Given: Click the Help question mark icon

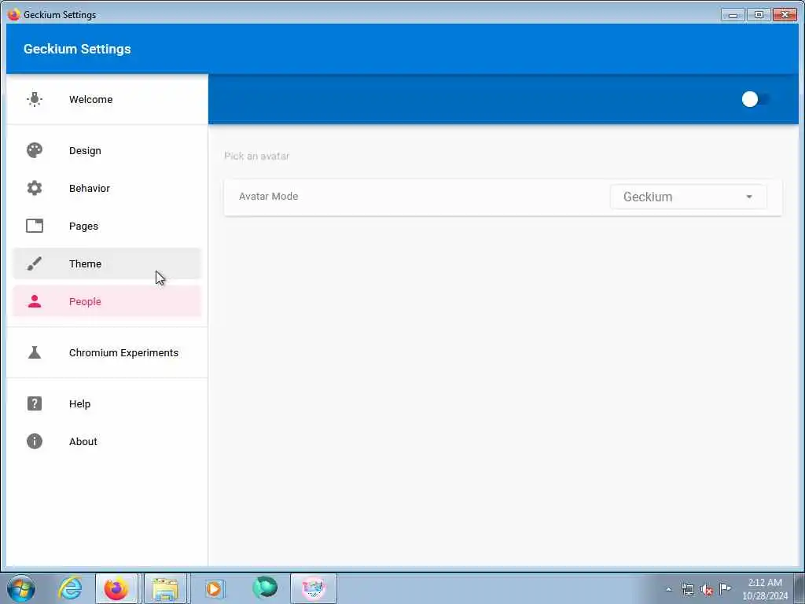Looking at the screenshot, I should click(x=35, y=403).
